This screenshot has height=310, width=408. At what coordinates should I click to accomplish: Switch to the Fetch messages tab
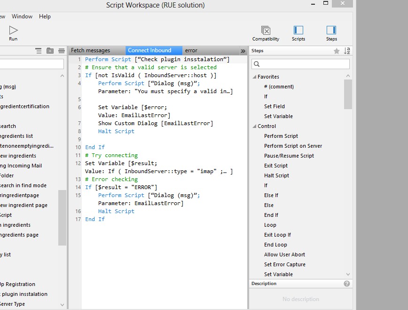point(91,50)
